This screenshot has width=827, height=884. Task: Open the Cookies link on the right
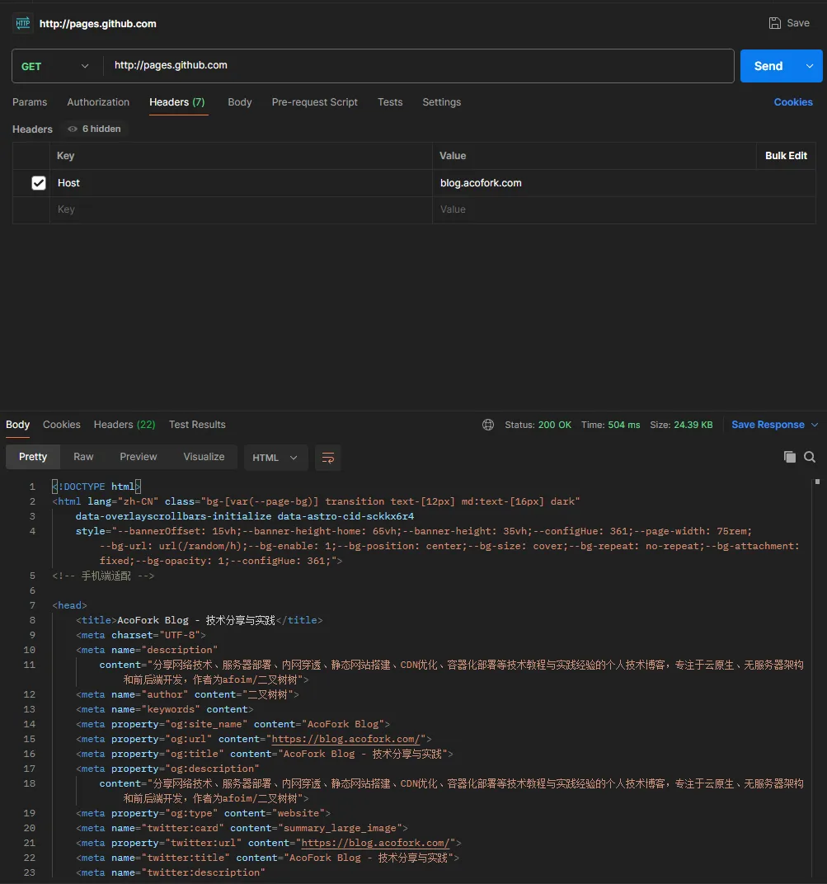click(792, 102)
